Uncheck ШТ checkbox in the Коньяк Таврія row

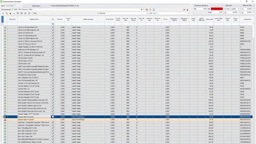click(x=53, y=114)
